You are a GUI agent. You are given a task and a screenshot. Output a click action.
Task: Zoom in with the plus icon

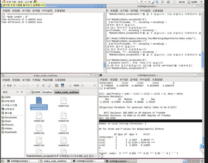pos(82,86)
